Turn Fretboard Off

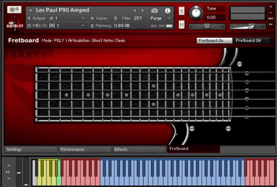click(252, 40)
